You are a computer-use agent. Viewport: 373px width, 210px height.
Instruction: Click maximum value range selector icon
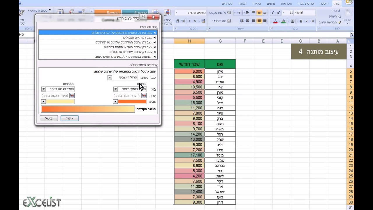[72, 95]
